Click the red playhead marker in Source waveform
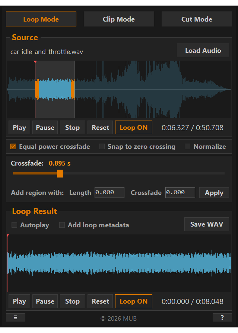Image resolution: width=238 pixels, height=333 pixels. [35, 62]
